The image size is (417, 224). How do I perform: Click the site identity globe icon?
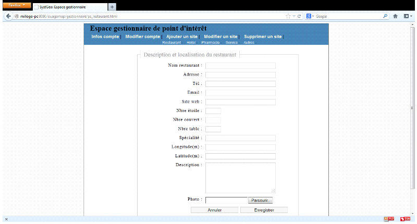pyautogui.click(x=17, y=16)
